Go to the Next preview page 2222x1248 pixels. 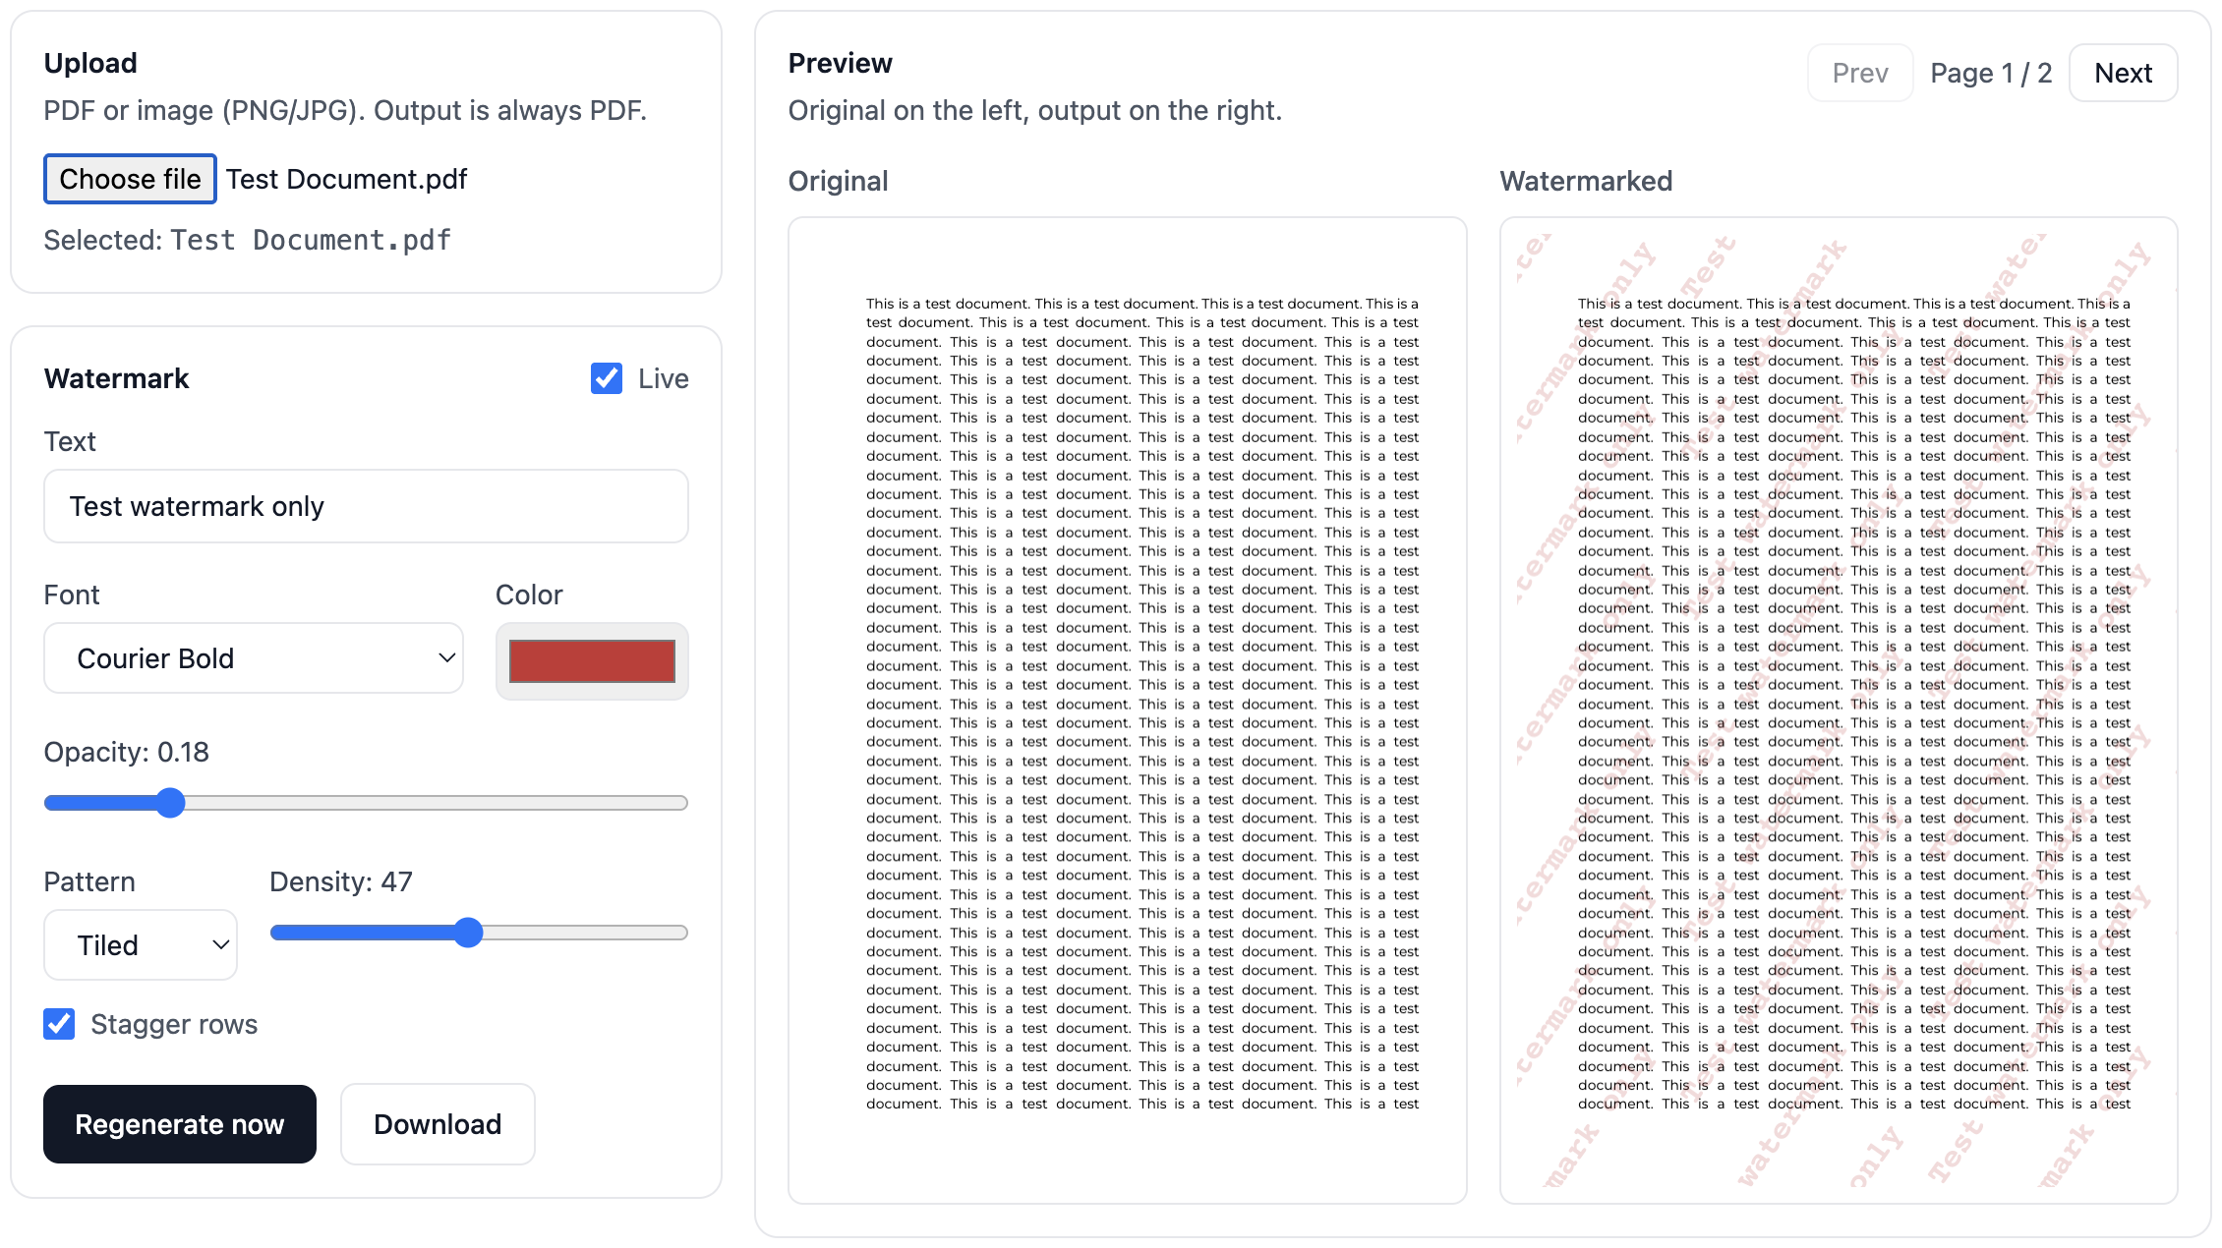[x=2123, y=73]
